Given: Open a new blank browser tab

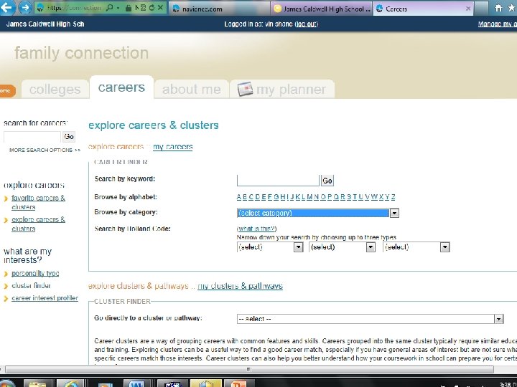Looking at the screenshot, I should point(481,9).
